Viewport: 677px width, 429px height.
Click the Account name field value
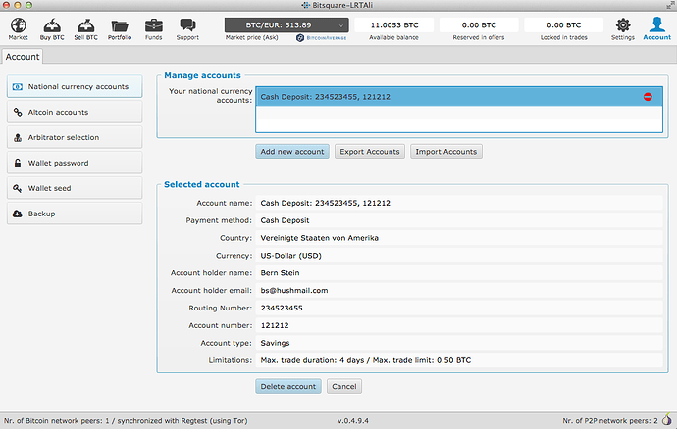[x=459, y=203]
